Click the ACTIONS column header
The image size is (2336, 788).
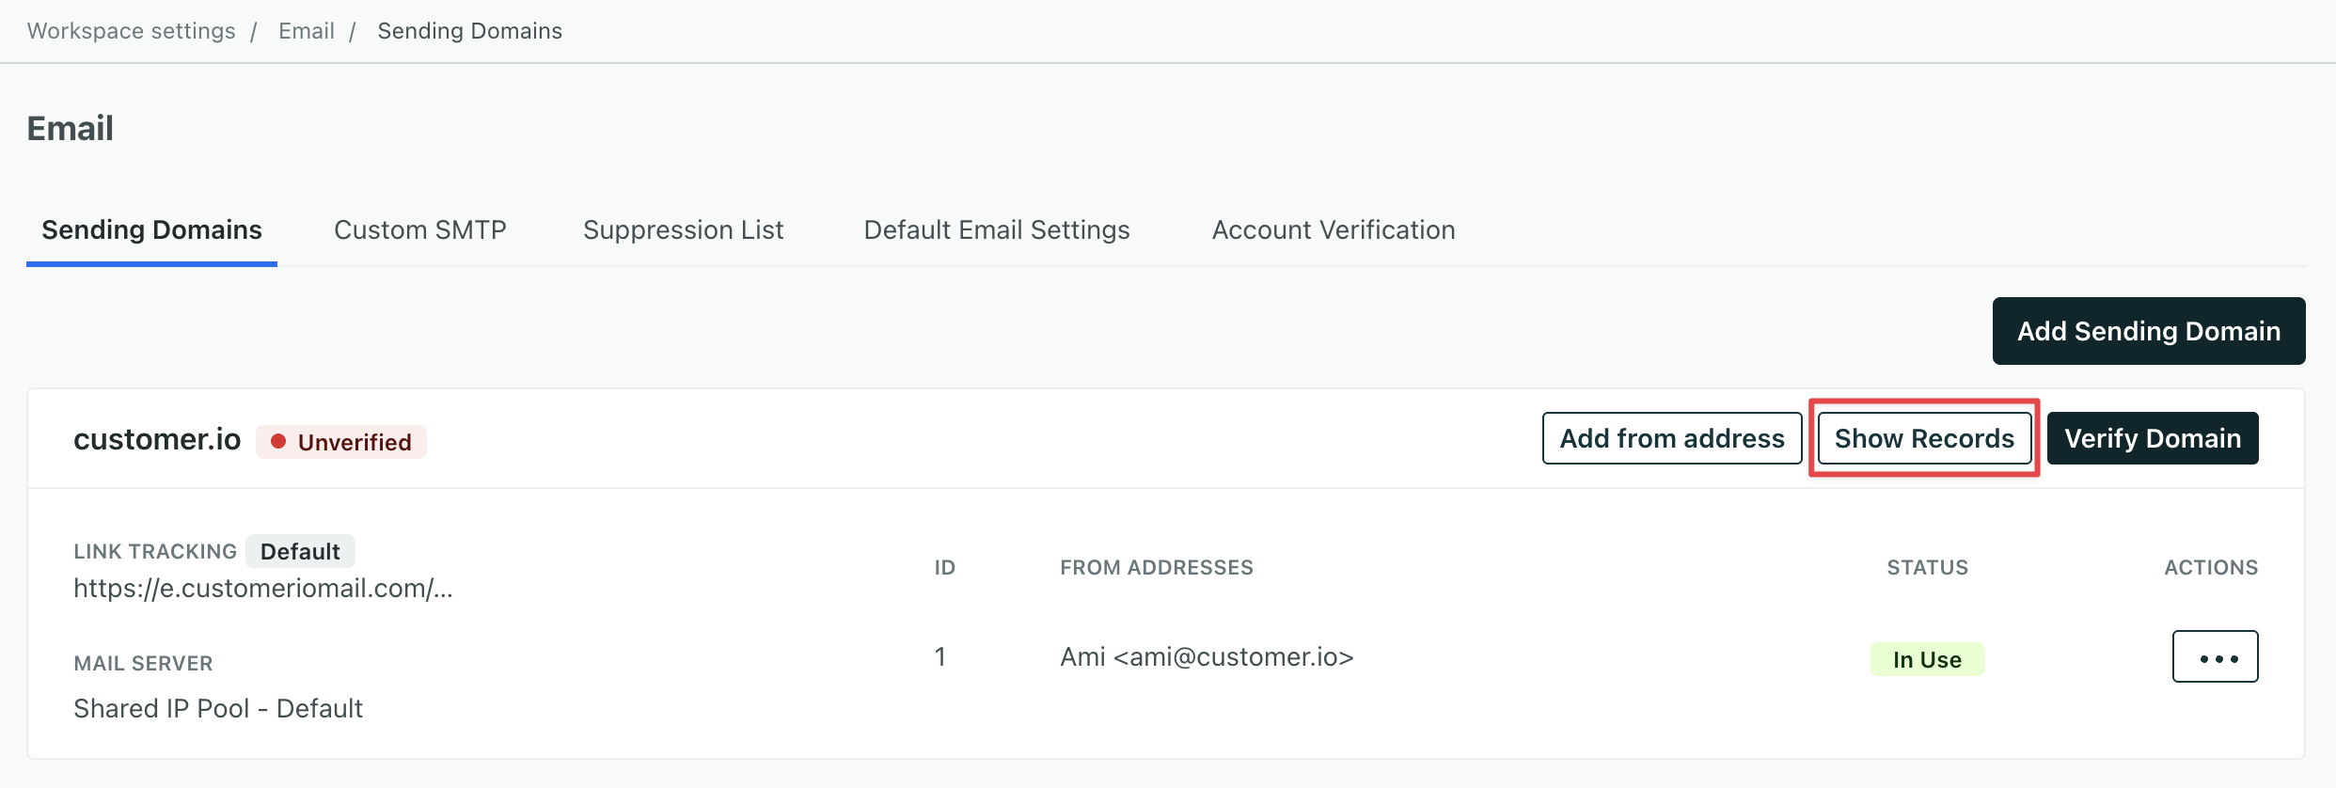(x=2211, y=567)
